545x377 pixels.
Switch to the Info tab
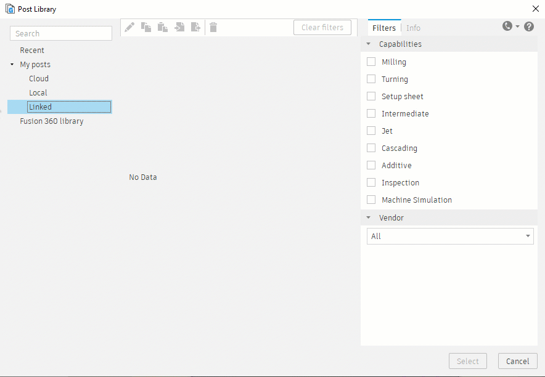click(x=413, y=28)
